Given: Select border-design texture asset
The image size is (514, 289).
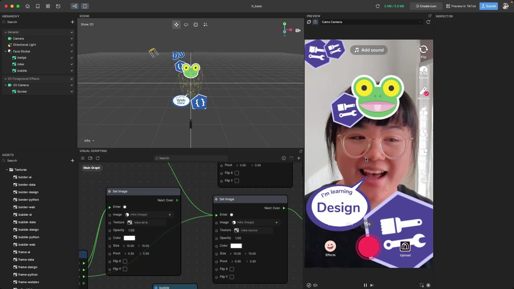Looking at the screenshot, I should (28, 192).
